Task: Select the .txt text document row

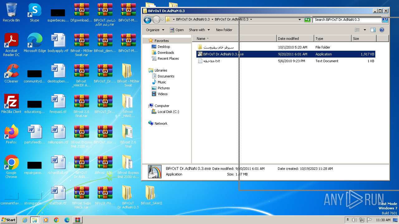Action: [x=286, y=61]
